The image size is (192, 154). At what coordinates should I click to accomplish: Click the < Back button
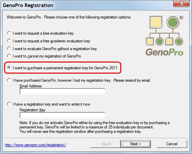(105, 144)
